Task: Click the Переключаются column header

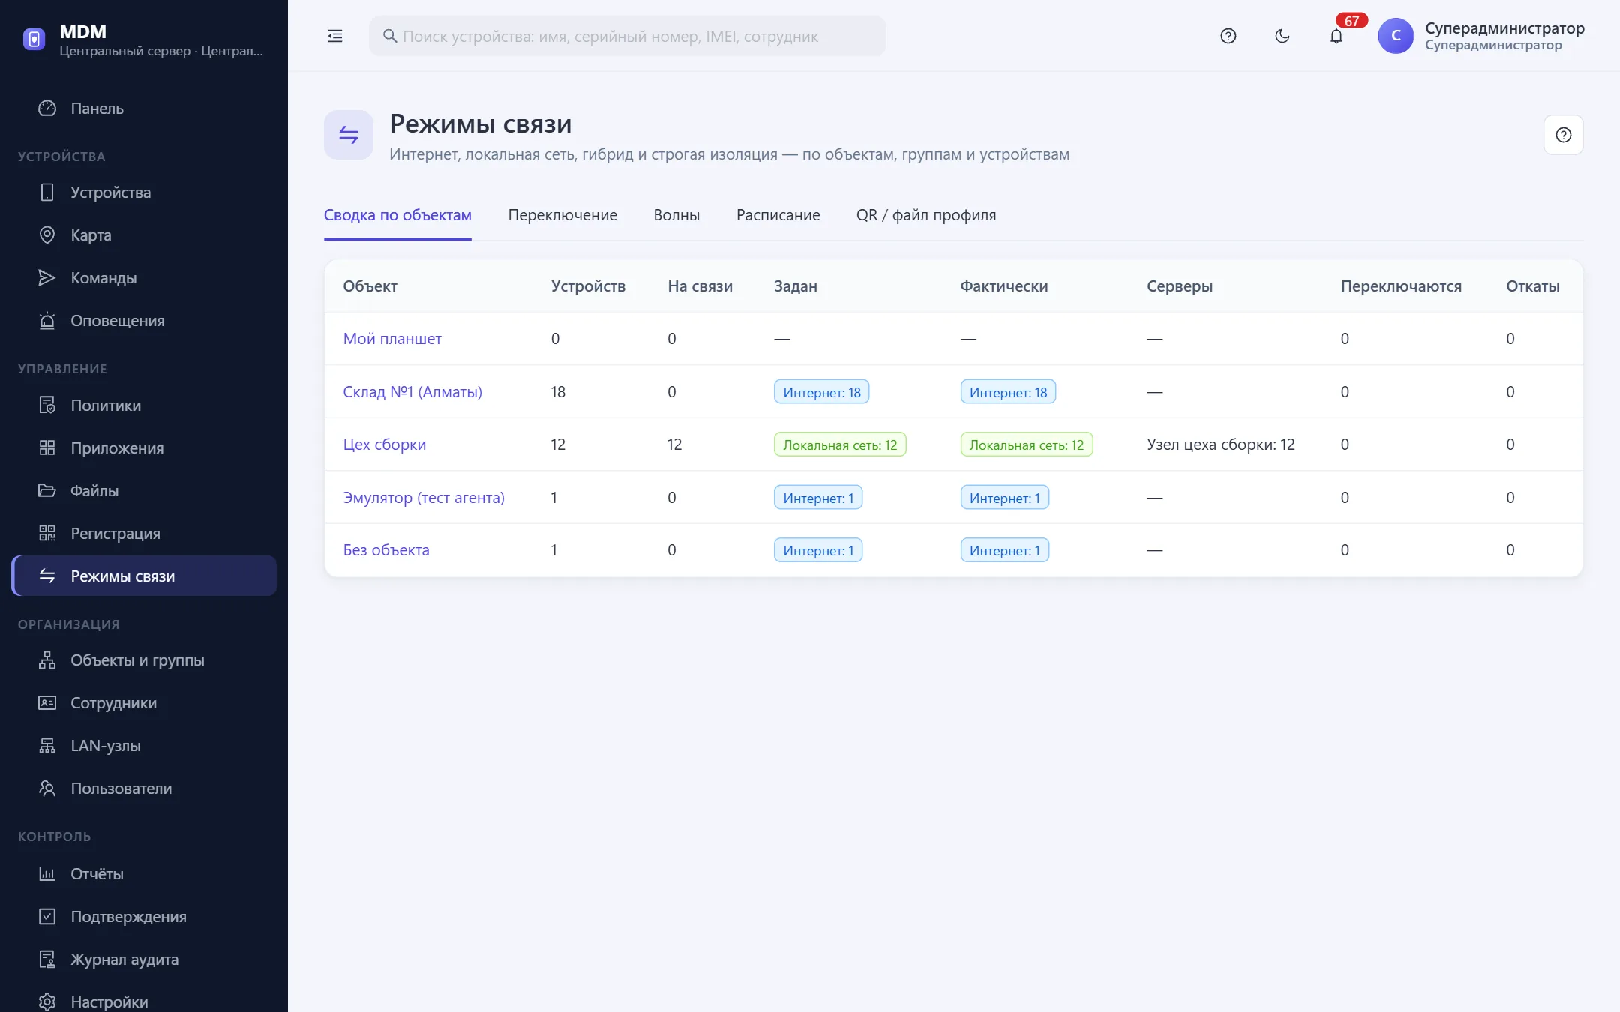Action: (1401, 286)
